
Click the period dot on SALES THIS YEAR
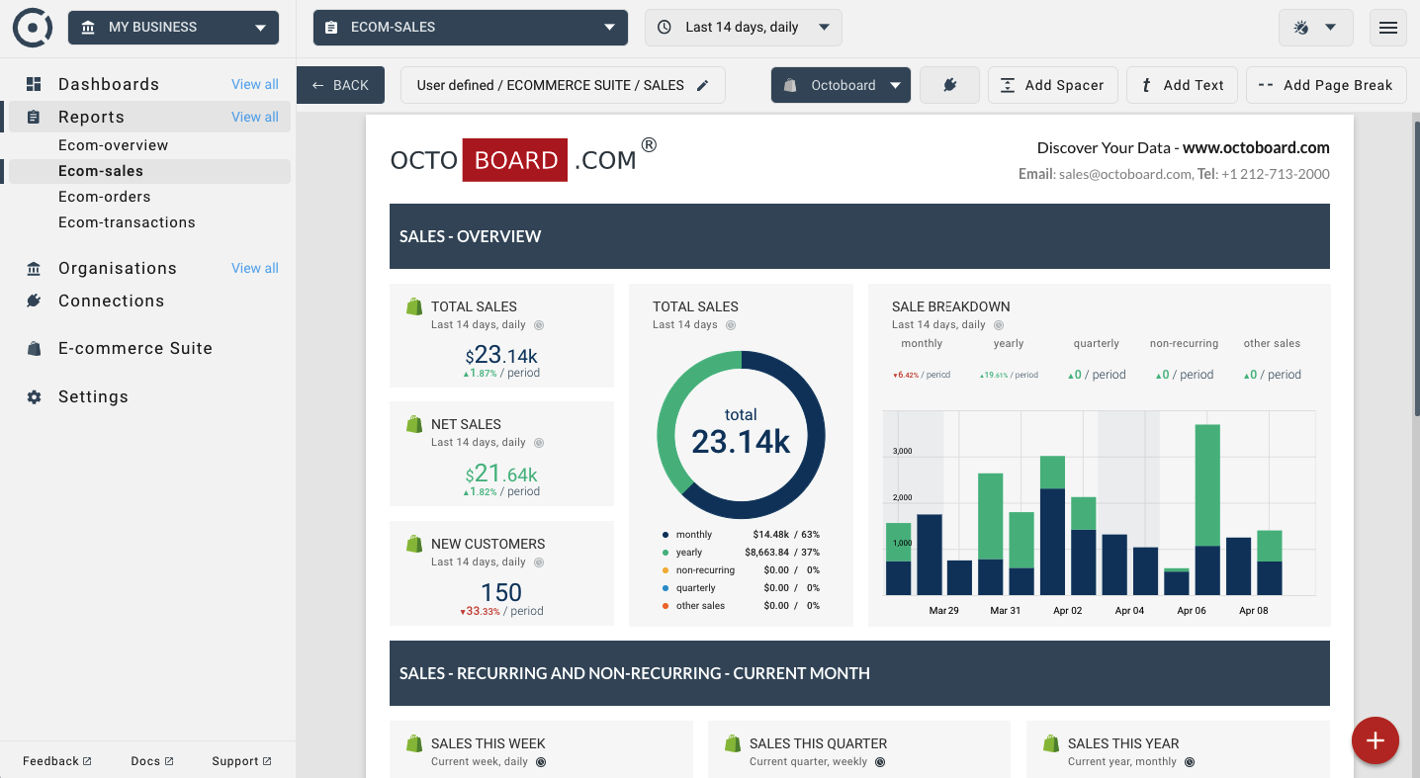click(x=1190, y=762)
